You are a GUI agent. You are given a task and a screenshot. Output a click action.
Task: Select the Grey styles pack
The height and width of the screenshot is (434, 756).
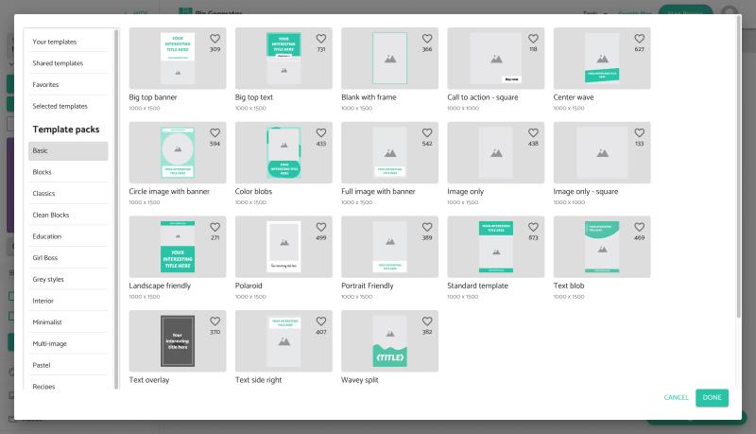[68, 280]
